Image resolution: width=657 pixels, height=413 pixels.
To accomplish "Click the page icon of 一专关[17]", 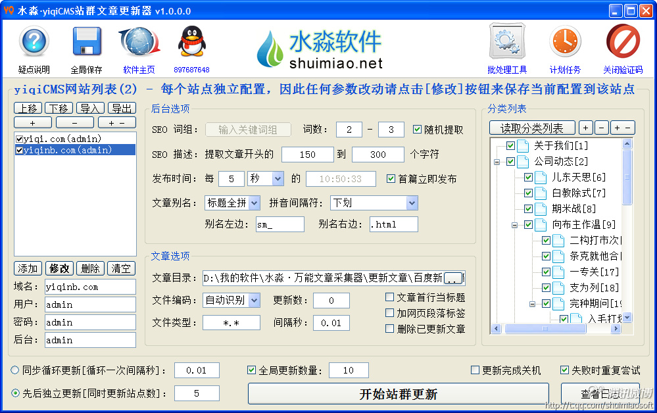I will pyautogui.click(x=558, y=272).
